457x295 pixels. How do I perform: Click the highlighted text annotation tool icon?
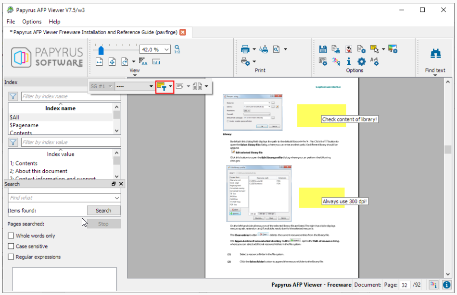(162, 86)
